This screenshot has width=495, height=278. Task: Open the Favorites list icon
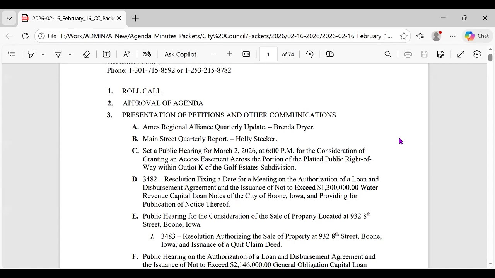420,36
